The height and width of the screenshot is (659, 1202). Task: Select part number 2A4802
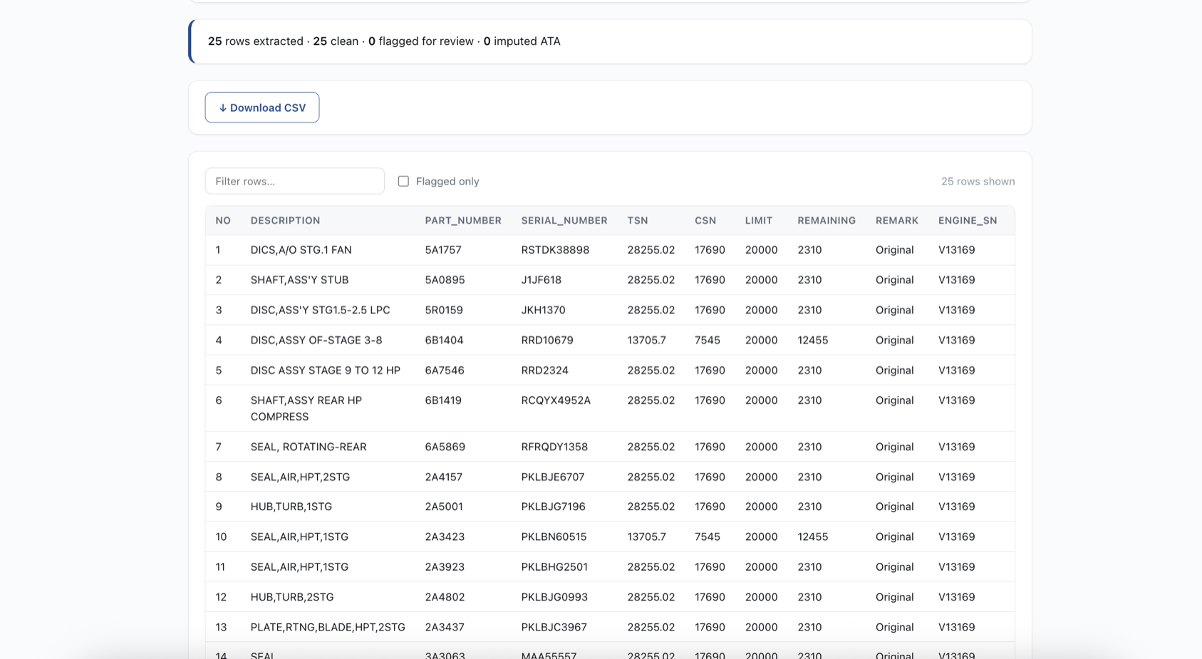(x=445, y=597)
